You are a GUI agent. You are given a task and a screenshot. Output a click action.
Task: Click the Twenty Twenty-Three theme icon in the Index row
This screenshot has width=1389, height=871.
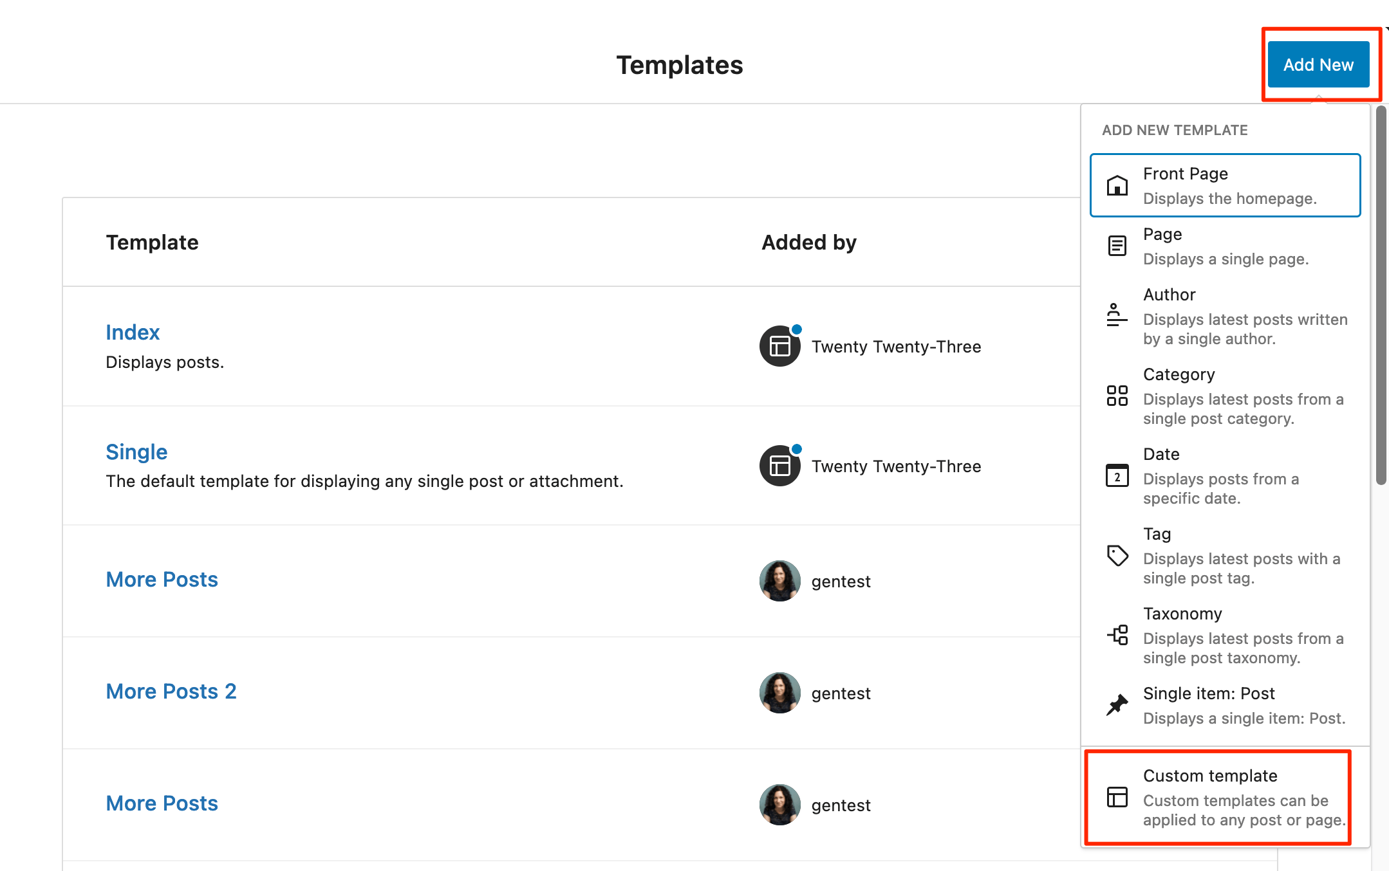[779, 346]
